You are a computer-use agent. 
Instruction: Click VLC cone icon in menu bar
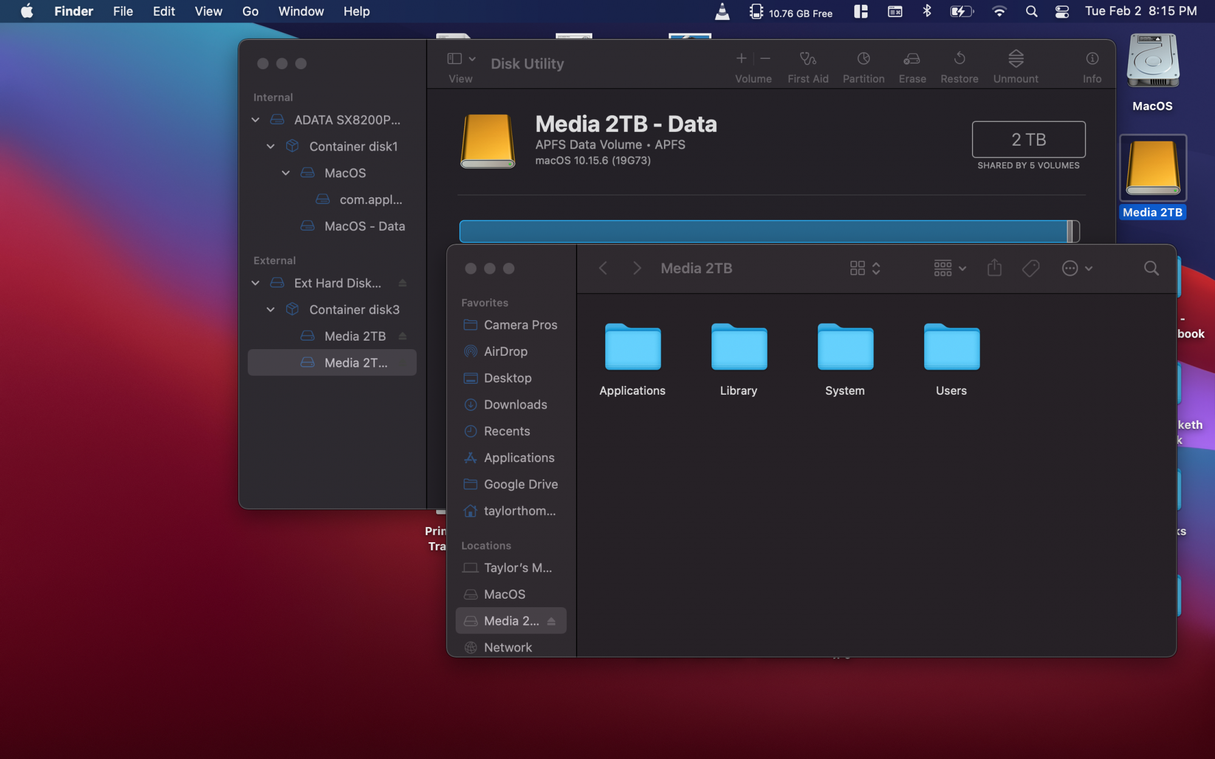coord(722,11)
